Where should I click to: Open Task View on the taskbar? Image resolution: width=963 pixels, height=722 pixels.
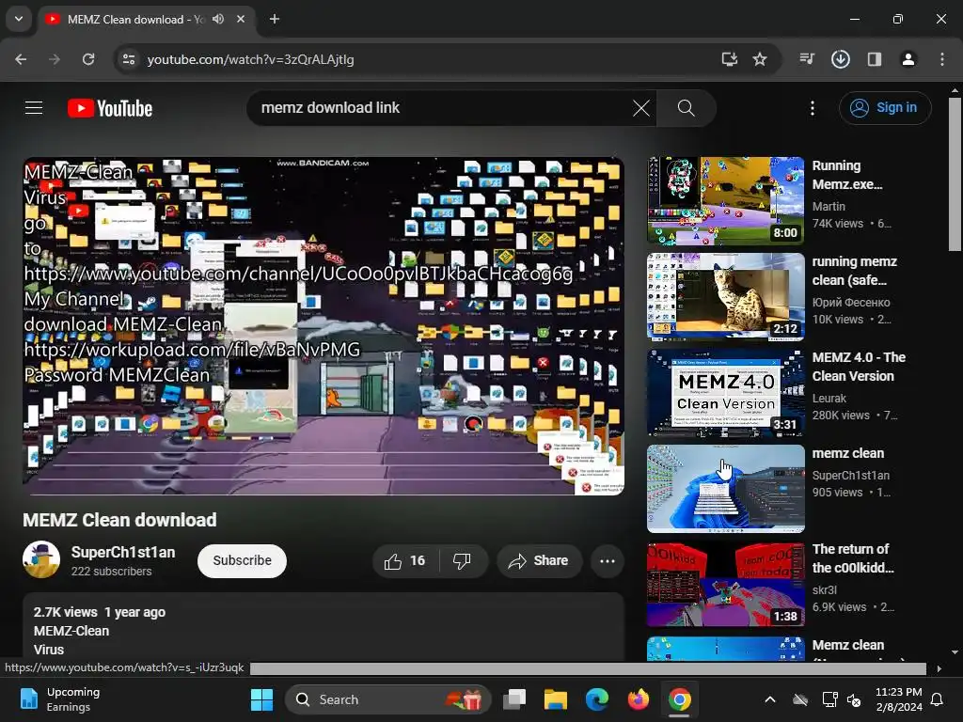point(514,699)
